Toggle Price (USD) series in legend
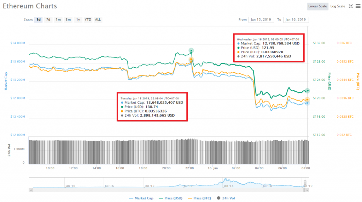 (x=171, y=198)
